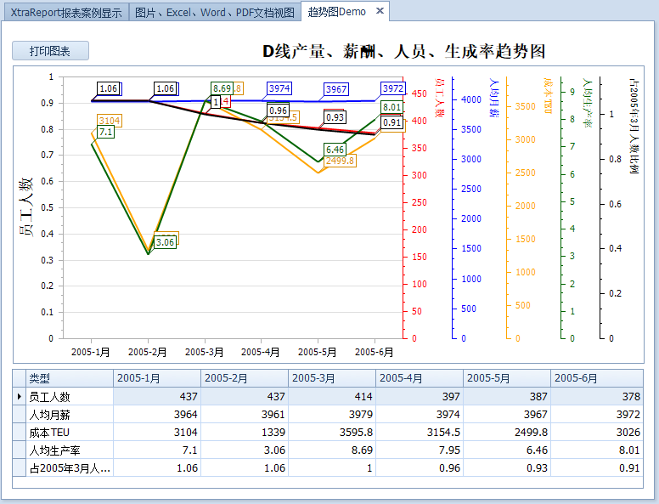Switch to XtraReport报表案例显示 tab
This screenshot has height=504, width=659.
tap(66, 12)
